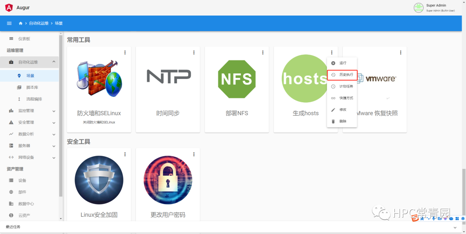Open the 仪表板 sidebar item
This screenshot has width=466, height=234.
pyautogui.click(x=29, y=39)
